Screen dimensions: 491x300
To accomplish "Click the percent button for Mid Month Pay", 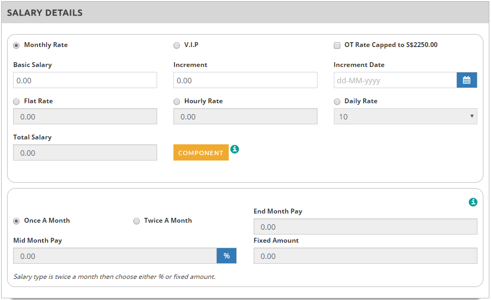I will tap(227, 256).
